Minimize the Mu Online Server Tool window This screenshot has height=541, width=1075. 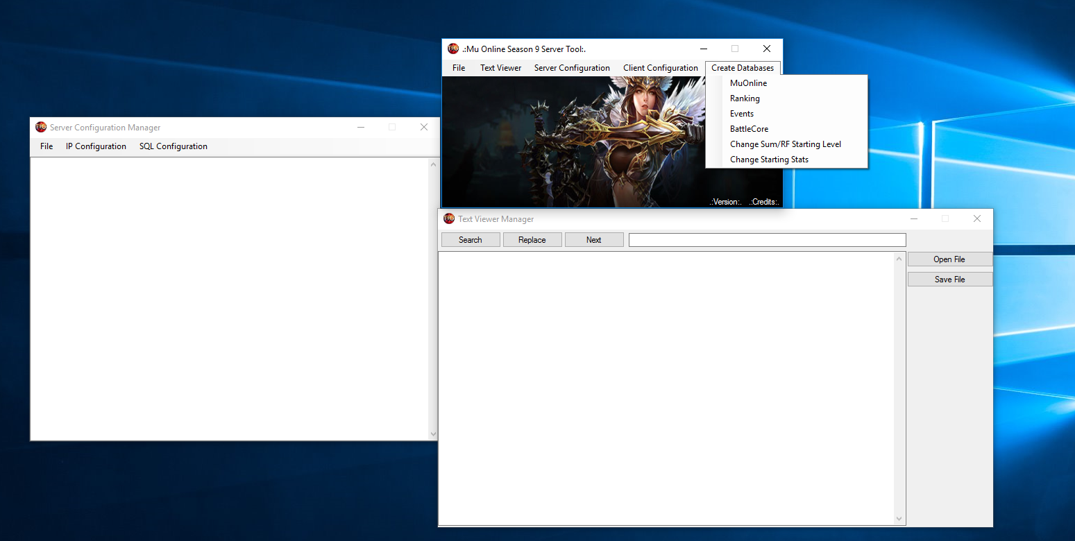click(x=704, y=49)
